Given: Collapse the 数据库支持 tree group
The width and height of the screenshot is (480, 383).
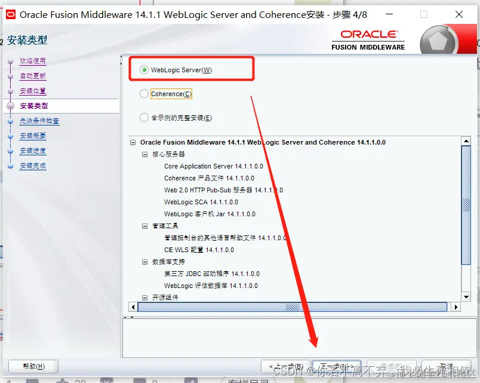Looking at the screenshot, I should (145, 262).
